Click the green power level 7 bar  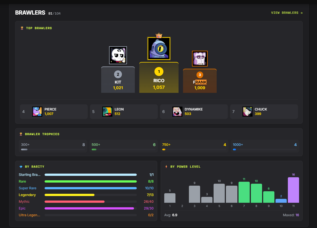coord(244,192)
